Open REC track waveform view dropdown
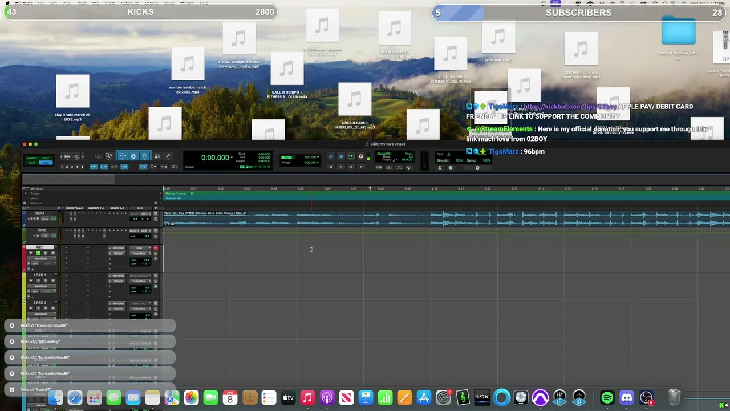Viewport: 730px width, 411px height. pos(42,259)
